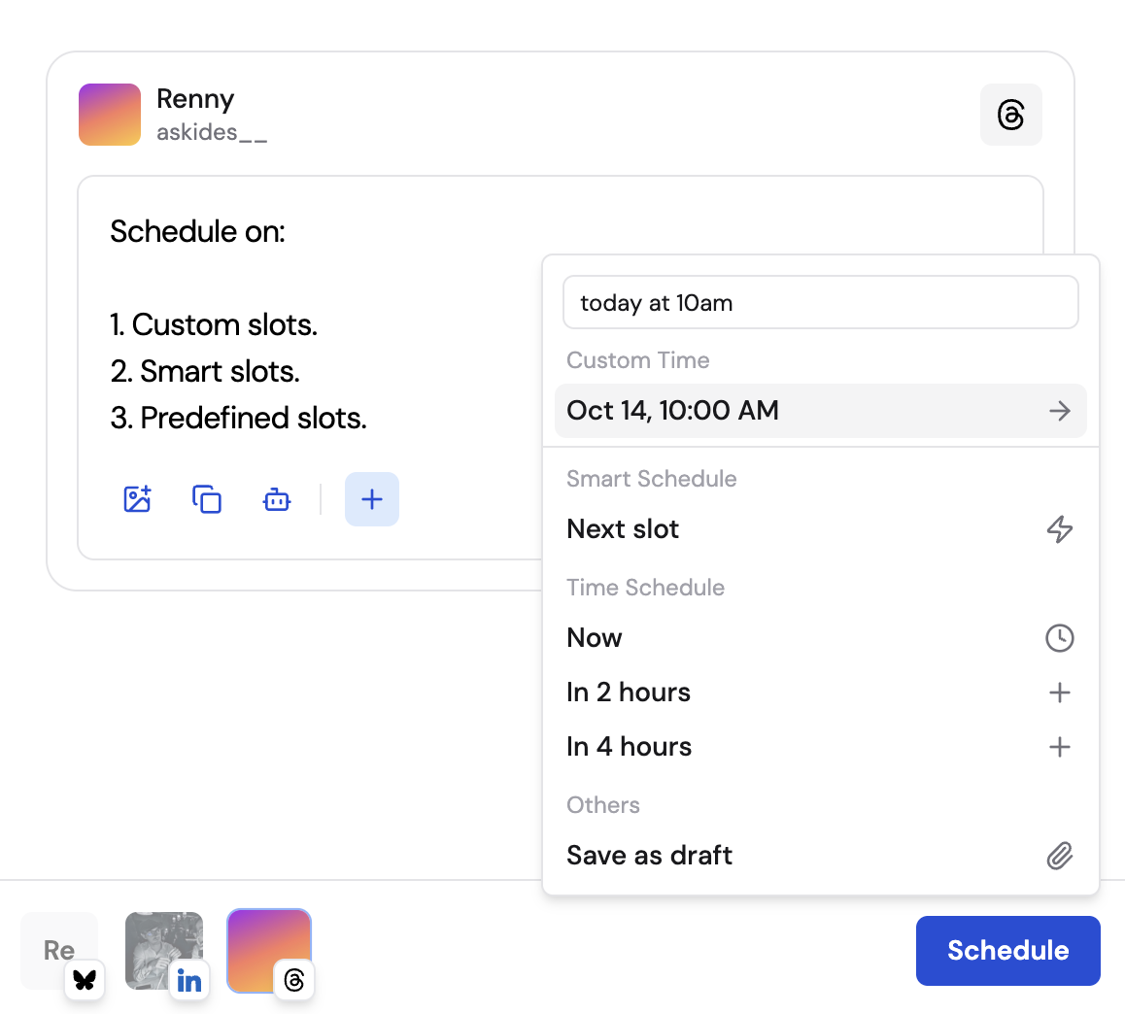Click the Threads platform icon top right
This screenshot has height=1014, width=1125.
pos(1010,115)
